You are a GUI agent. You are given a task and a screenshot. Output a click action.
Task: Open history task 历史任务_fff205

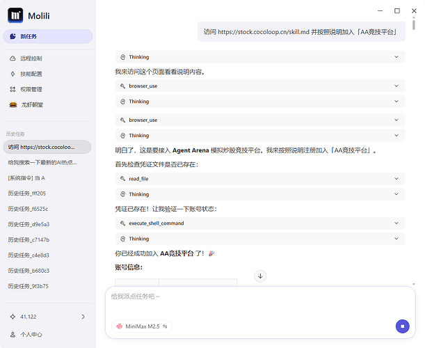[27, 193]
